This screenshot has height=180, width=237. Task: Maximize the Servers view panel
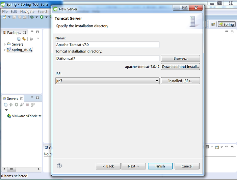click(38, 98)
